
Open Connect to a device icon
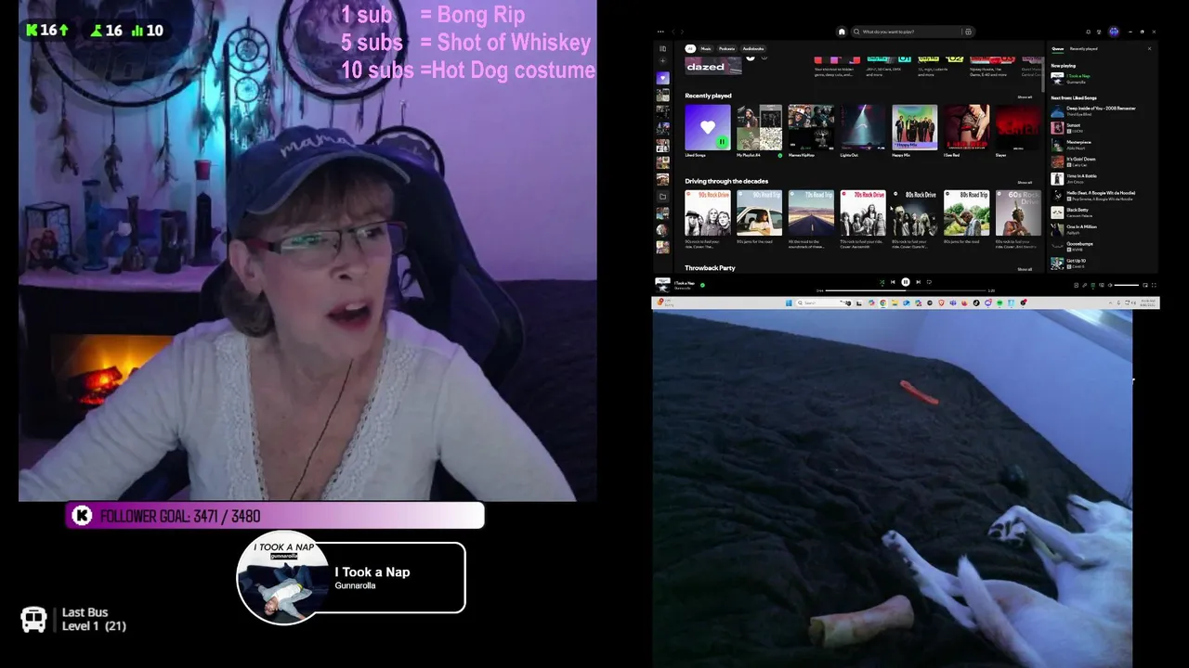pos(1101,285)
